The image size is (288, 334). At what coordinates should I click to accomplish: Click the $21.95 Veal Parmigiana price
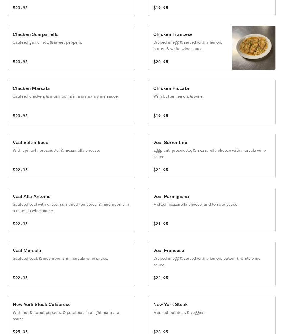[161, 224]
